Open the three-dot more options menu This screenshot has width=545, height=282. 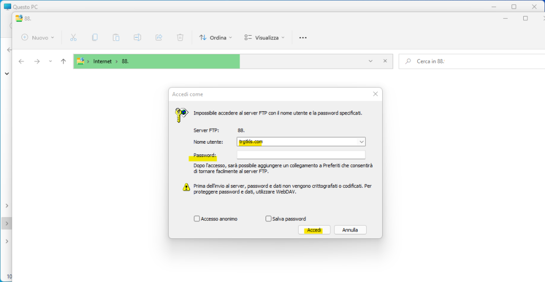(303, 38)
